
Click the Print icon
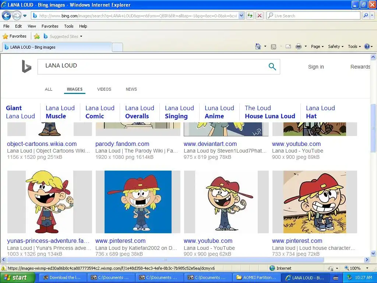298,46
